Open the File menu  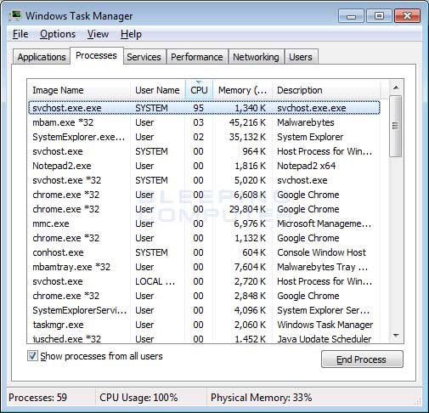(20, 34)
